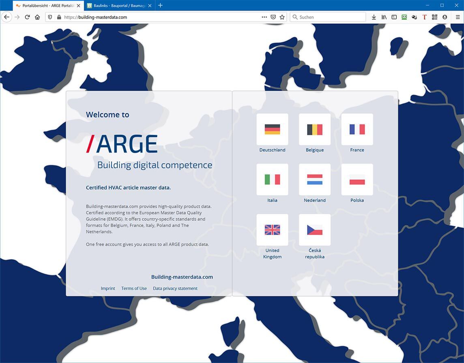Image resolution: width=464 pixels, height=363 pixels.
Task: Close the Portalübersicht ARGE tab
Action: coord(78,6)
